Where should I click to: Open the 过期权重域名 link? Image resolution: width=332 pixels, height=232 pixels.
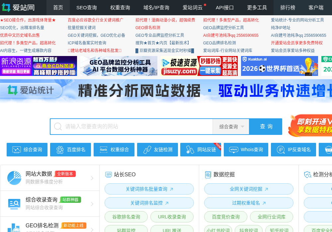(249, 203)
